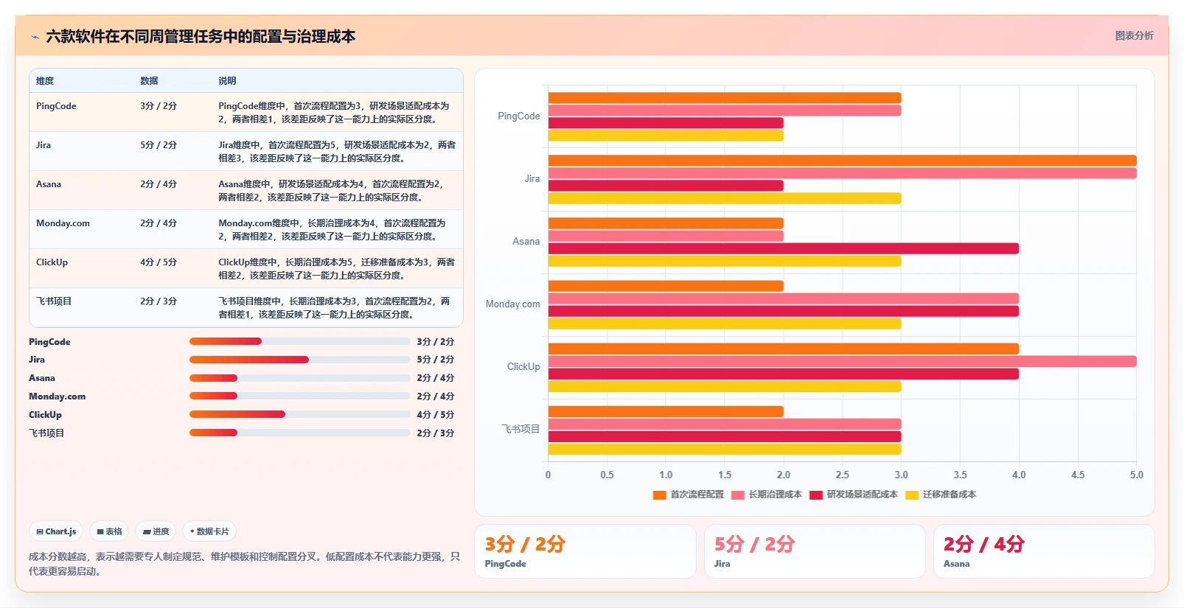
Task: Click the 飞书项目 label on the chart axis
Action: 521,429
